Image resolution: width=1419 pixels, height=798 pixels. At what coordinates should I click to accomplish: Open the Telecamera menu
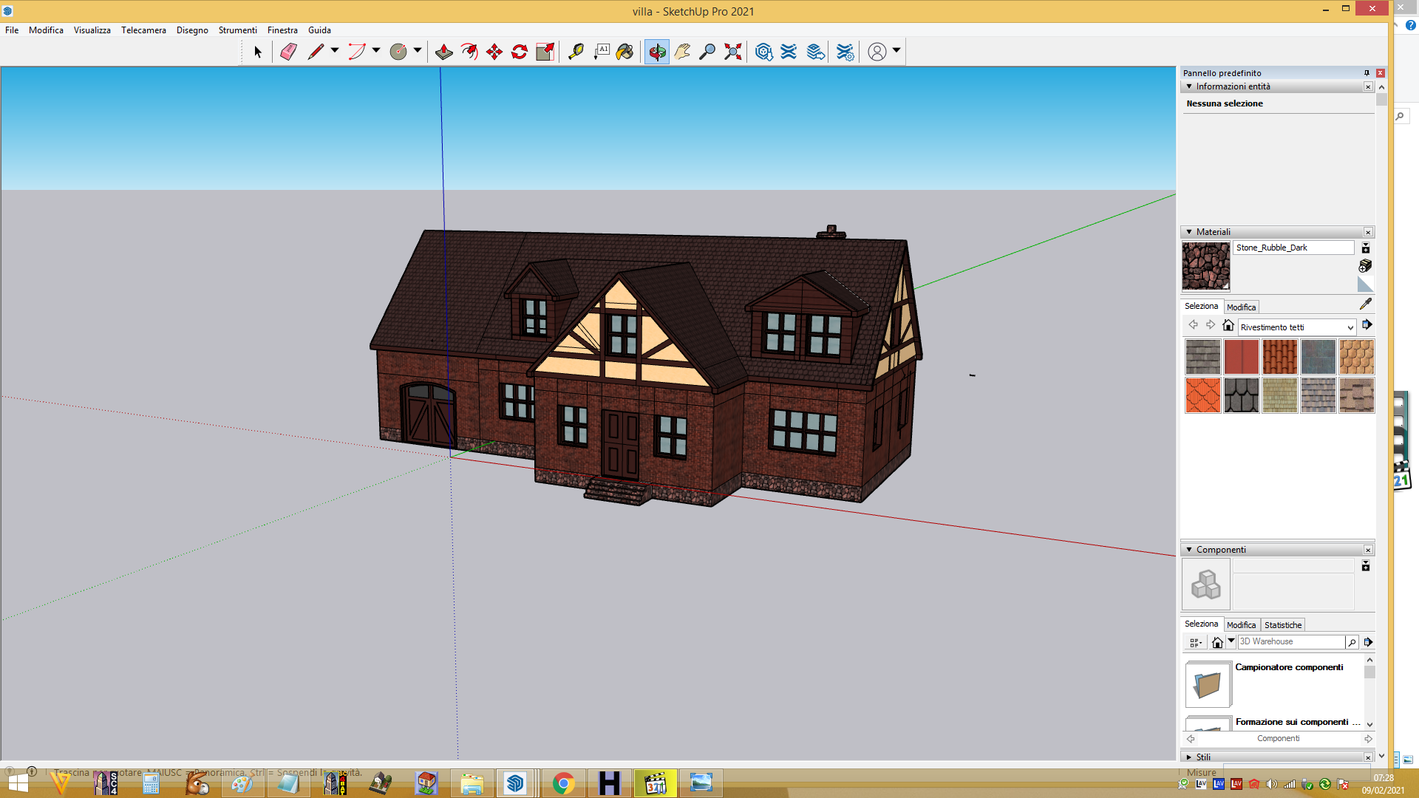pyautogui.click(x=143, y=30)
